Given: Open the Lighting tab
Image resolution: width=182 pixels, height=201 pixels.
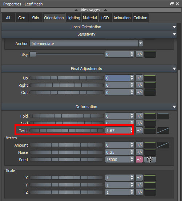Looking at the screenshot, I should click(73, 18).
